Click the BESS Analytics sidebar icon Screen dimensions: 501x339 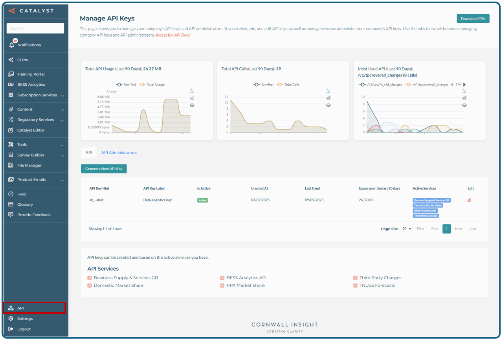[x=11, y=85]
